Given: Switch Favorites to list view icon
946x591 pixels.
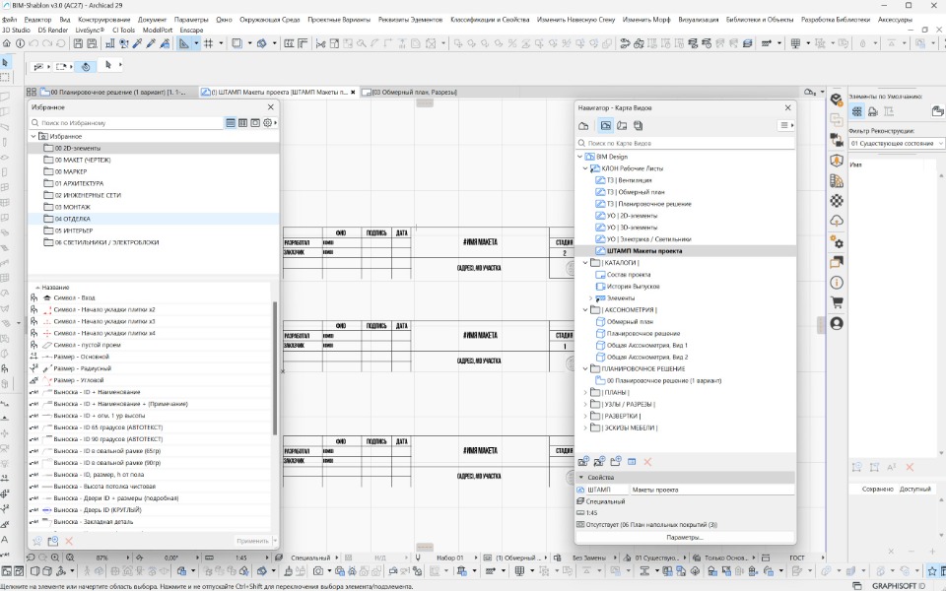Looking at the screenshot, I should tap(231, 122).
